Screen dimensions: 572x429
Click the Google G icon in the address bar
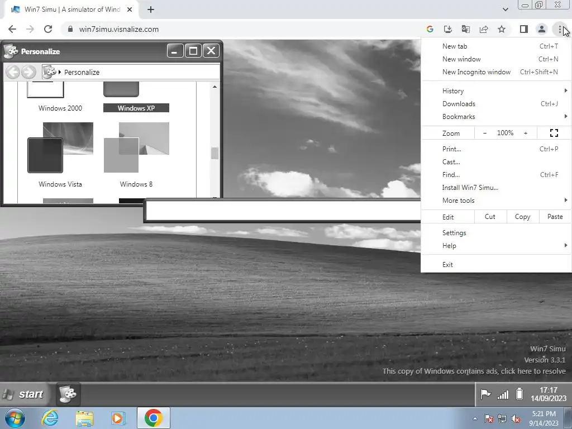(x=430, y=29)
